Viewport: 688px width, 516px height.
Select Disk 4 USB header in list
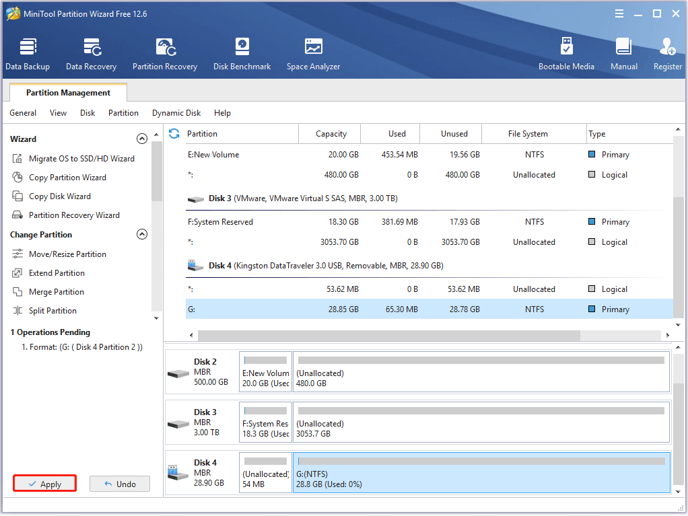(x=315, y=266)
